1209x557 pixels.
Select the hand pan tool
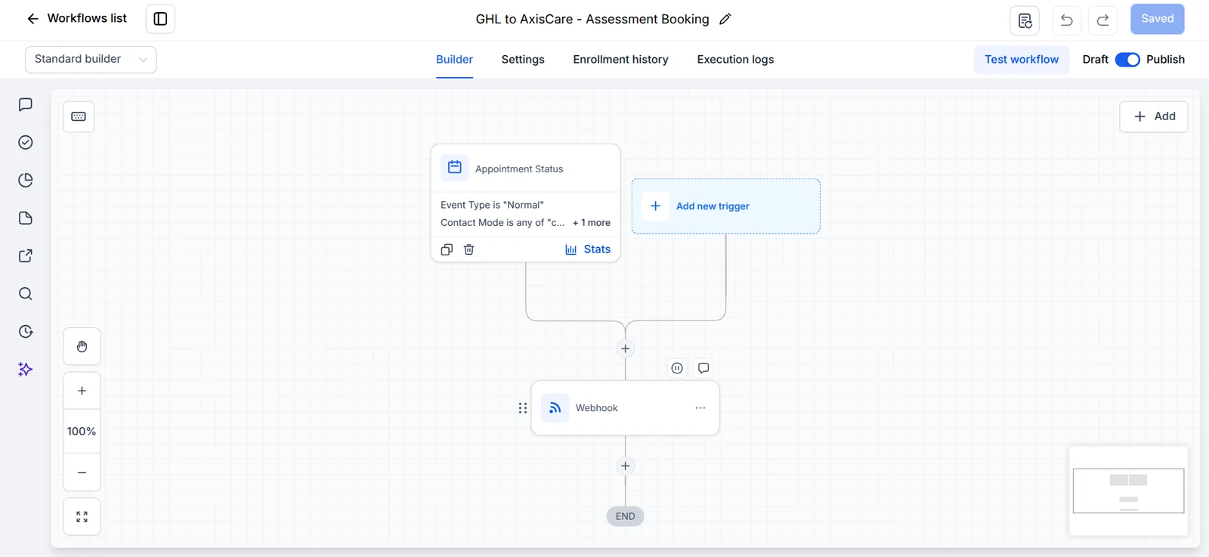point(82,347)
